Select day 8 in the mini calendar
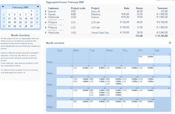The height and width of the screenshot is (114, 175). [x=31, y=15]
